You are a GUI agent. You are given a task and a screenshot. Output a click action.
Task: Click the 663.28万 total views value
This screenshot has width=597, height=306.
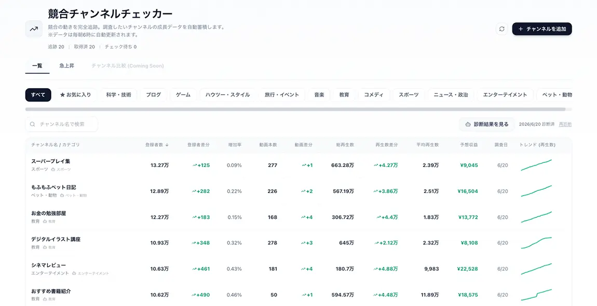tap(343, 165)
